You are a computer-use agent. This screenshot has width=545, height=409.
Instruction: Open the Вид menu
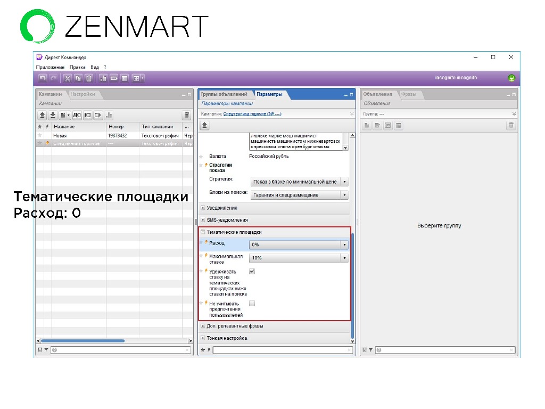coord(95,67)
